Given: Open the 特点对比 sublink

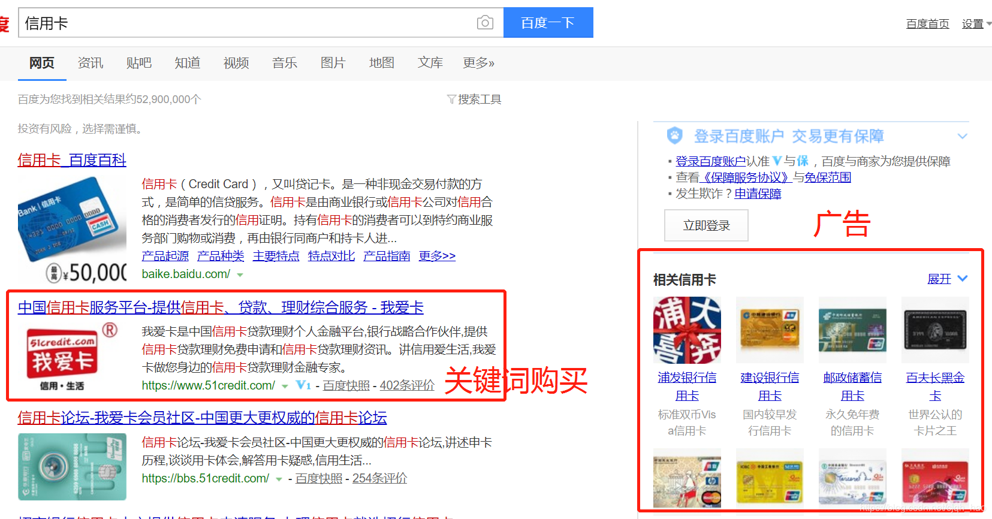Looking at the screenshot, I should click(331, 256).
